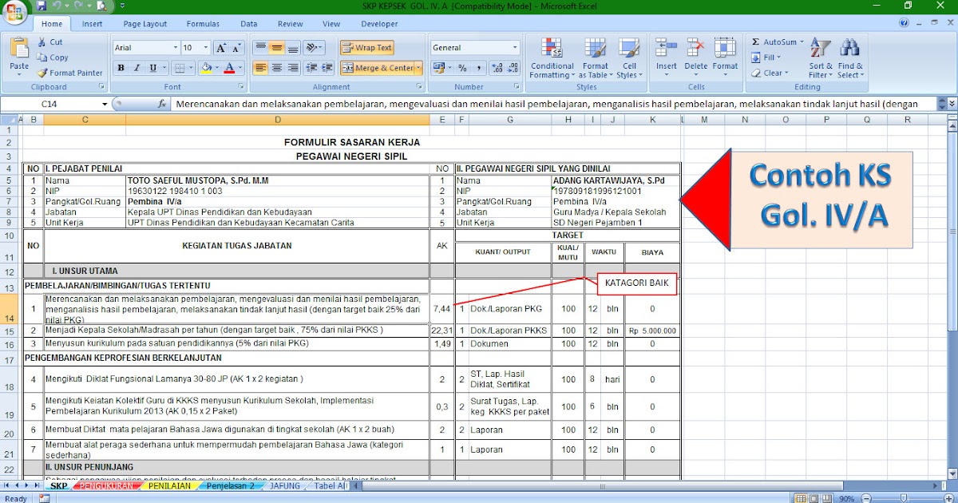The width and height of the screenshot is (958, 503).
Task: Increase font size with Grow Font
Action: click(222, 48)
